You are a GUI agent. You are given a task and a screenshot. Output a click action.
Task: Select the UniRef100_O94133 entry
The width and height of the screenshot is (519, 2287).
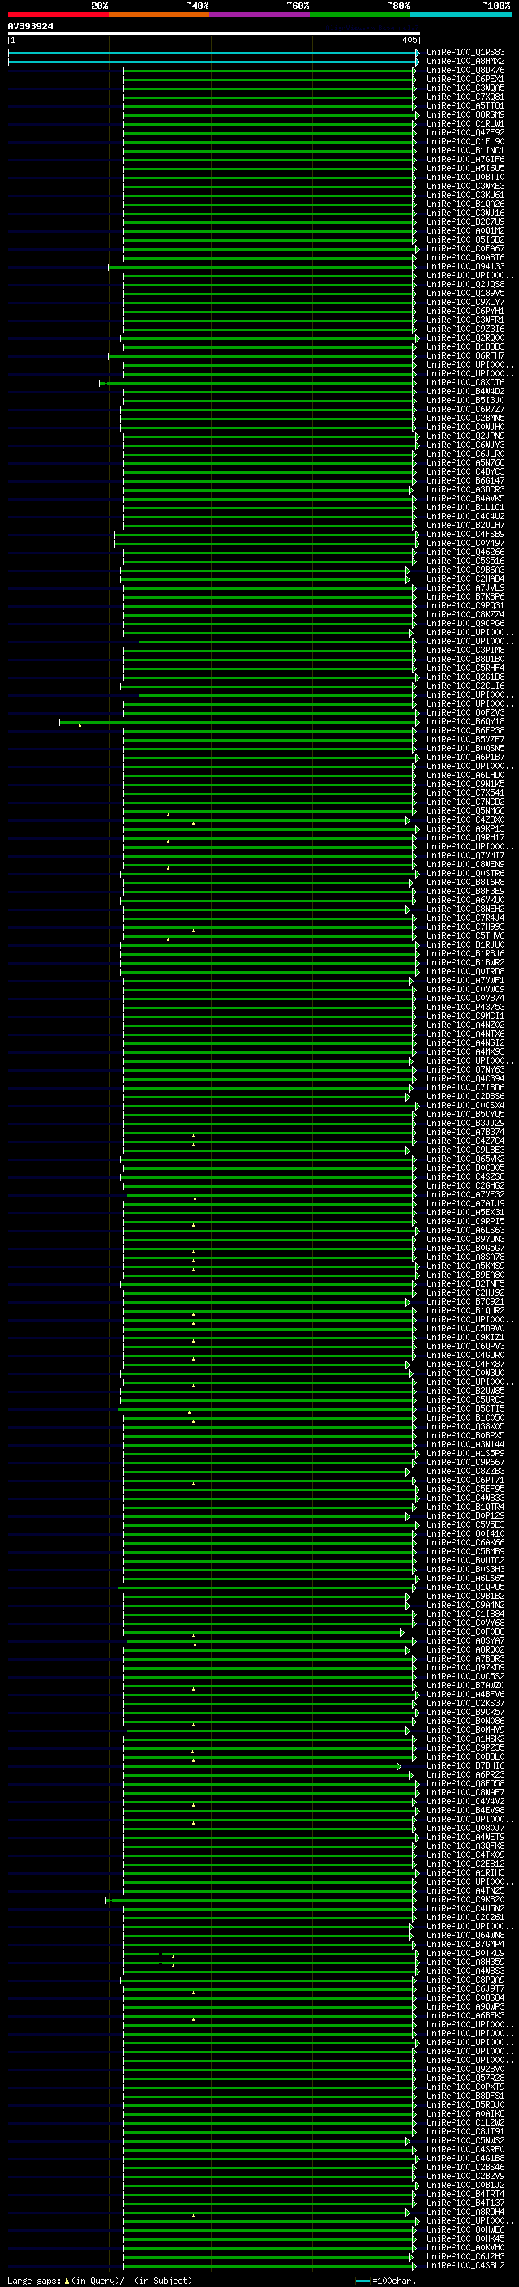click(x=465, y=266)
